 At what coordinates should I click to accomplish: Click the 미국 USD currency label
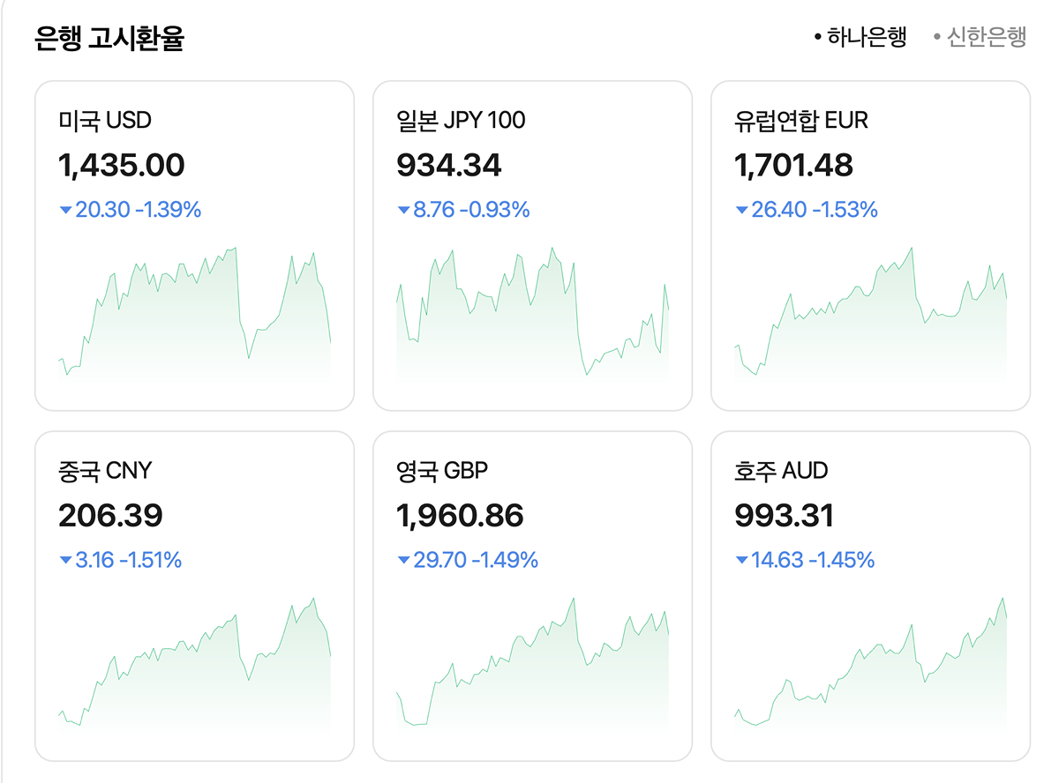pyautogui.click(x=105, y=120)
